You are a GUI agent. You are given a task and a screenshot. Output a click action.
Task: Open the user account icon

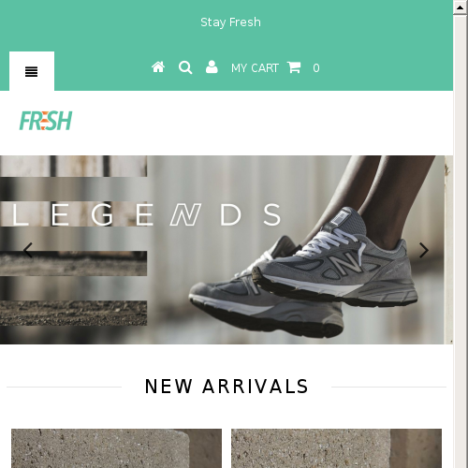tap(212, 67)
